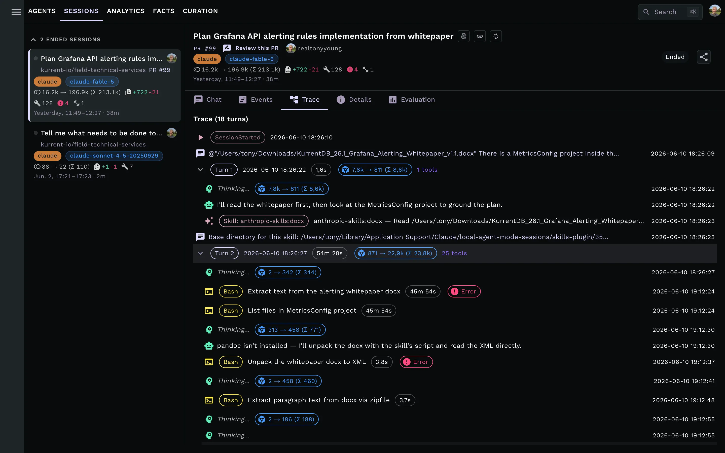Click the token pill 871 → 22,9k on Turn 2
The height and width of the screenshot is (453, 725).
[x=395, y=253]
